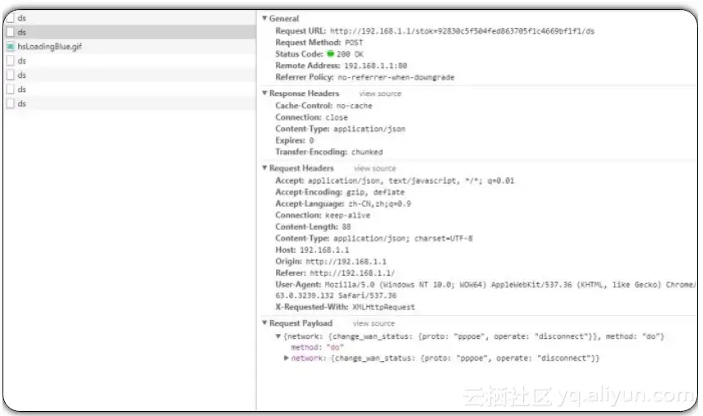Click the Expires 0 header
Viewport: 703px width, 416px height.
point(295,140)
